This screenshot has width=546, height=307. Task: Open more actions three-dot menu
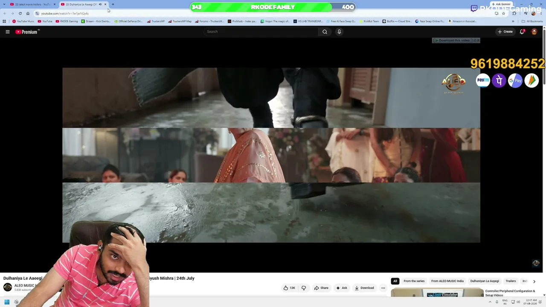pos(383,288)
